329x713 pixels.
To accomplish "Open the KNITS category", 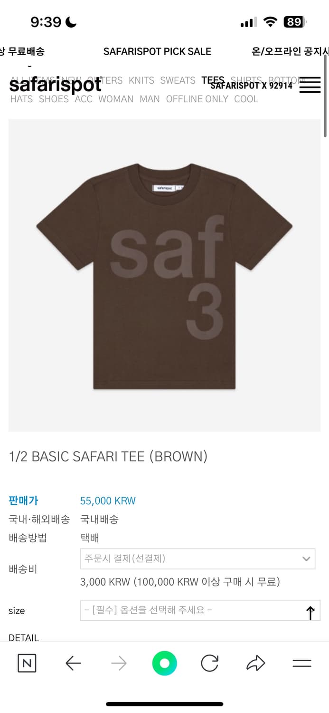I will 141,80.
